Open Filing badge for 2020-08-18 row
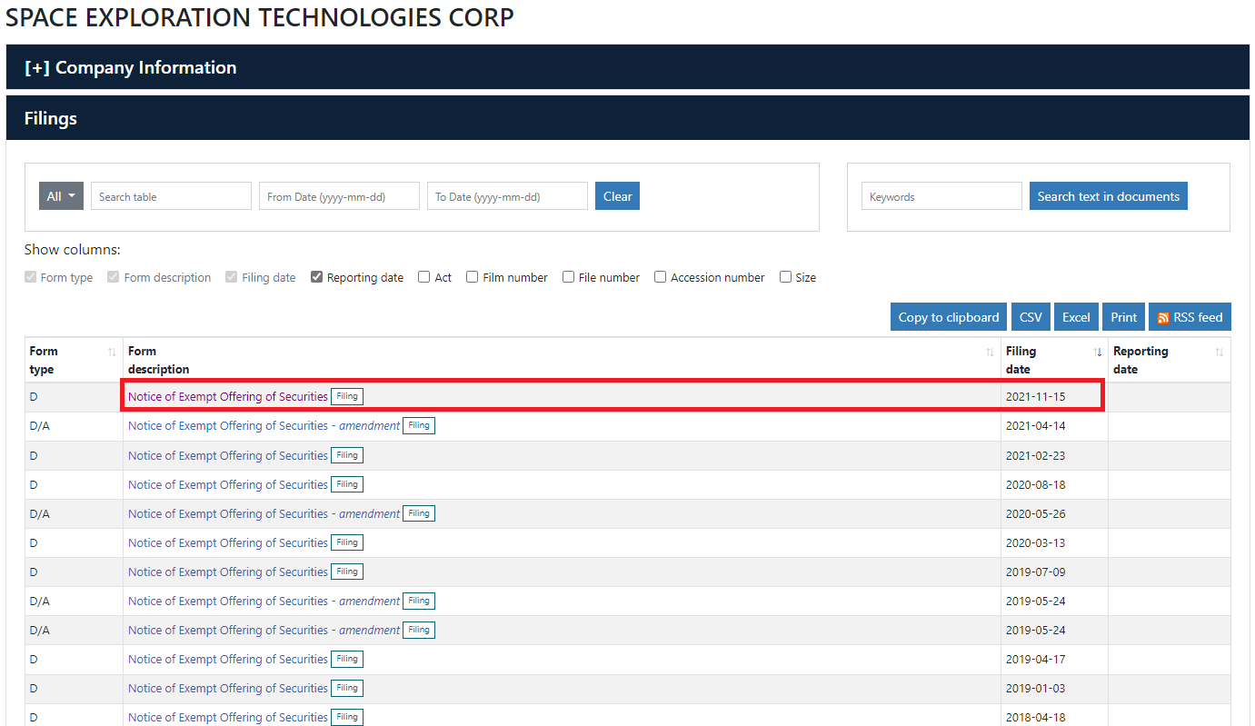 pyautogui.click(x=347, y=484)
